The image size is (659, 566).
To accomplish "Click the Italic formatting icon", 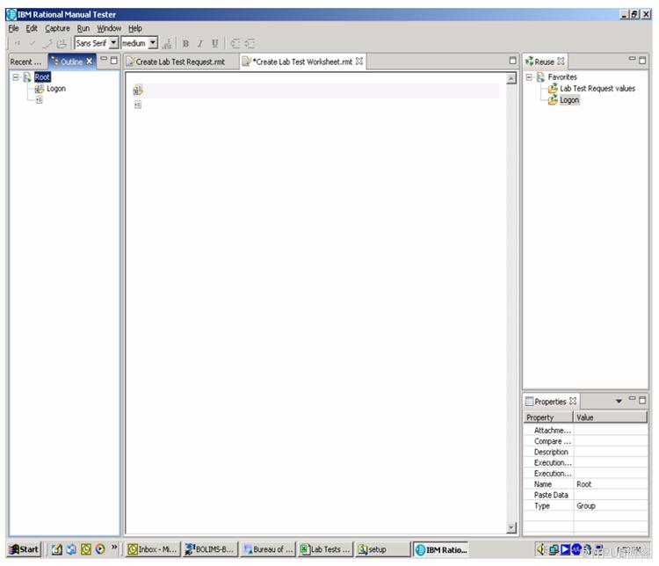I will (x=200, y=43).
